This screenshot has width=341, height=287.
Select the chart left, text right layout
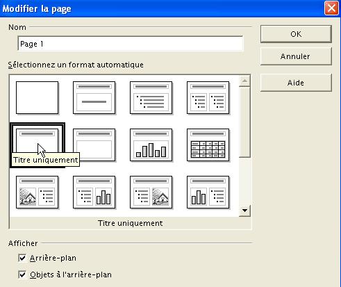[x=208, y=192]
